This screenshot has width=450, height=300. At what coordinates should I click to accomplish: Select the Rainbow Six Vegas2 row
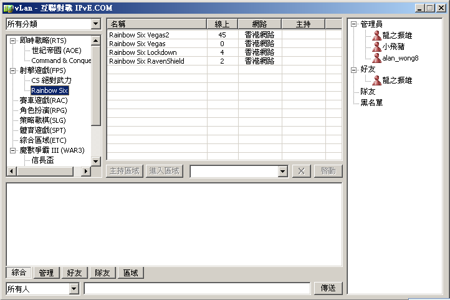pos(224,35)
